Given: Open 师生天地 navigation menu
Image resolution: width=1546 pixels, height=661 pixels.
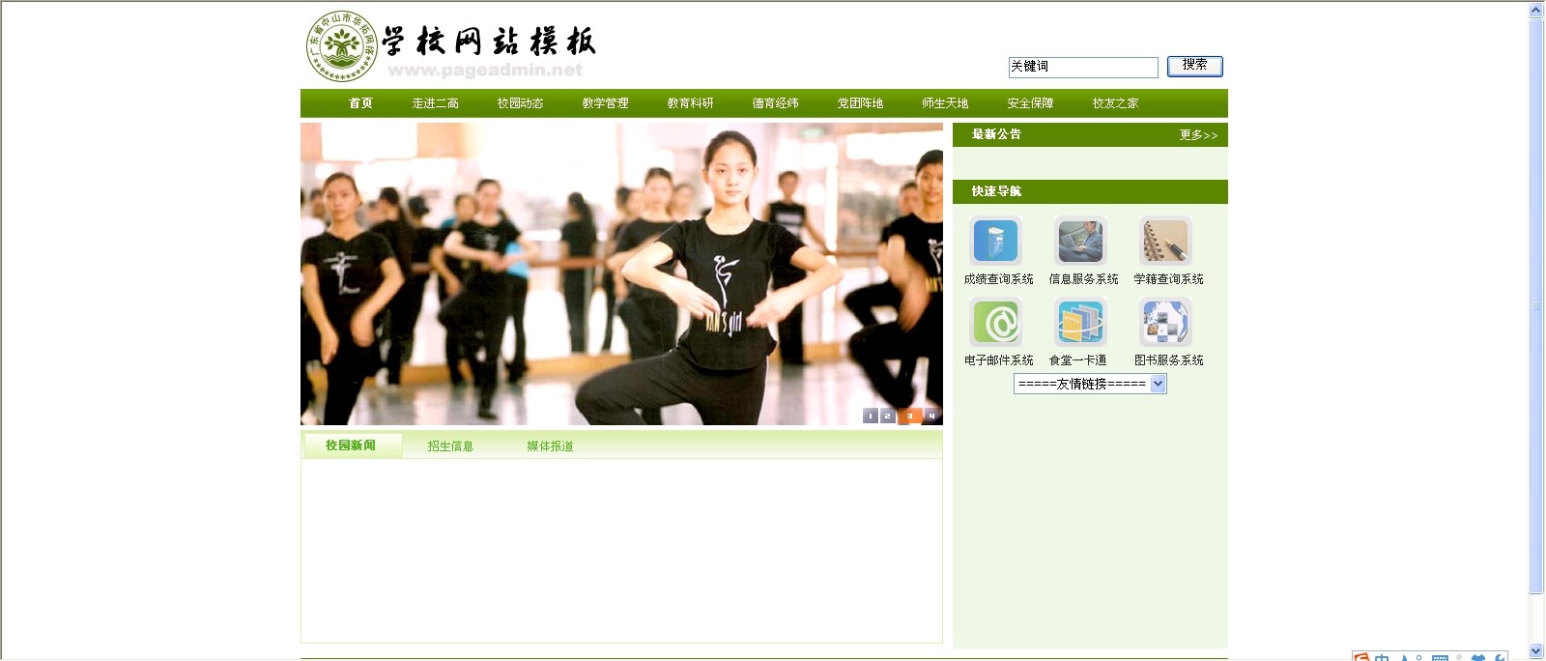Looking at the screenshot, I should point(944,103).
